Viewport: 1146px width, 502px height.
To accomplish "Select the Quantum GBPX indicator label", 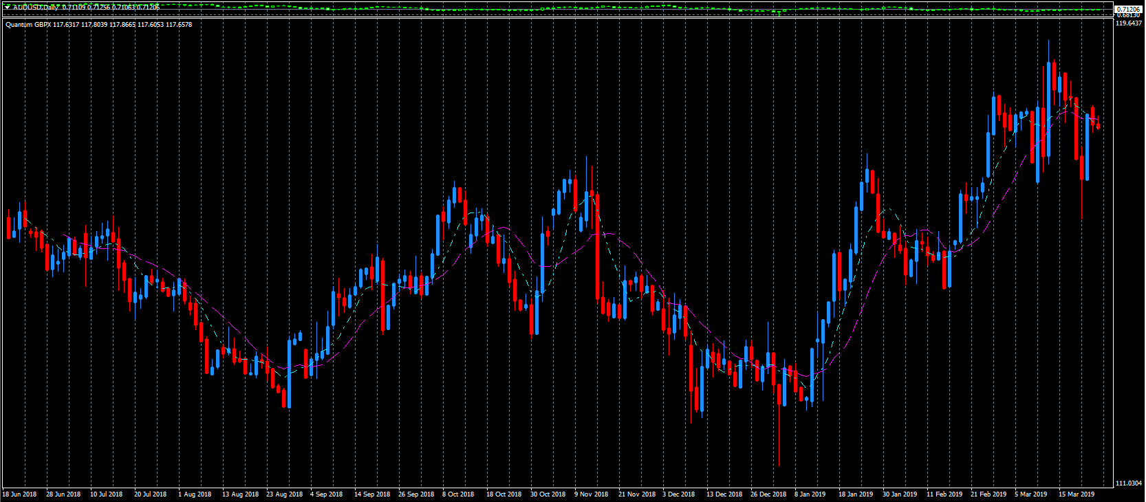I will pyautogui.click(x=28, y=25).
